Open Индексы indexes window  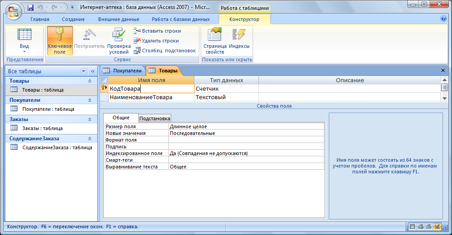click(239, 38)
